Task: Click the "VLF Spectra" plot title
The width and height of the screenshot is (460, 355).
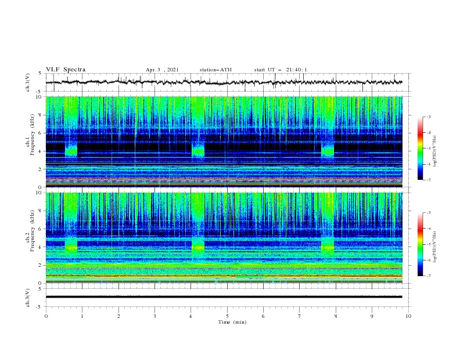Action: tap(66, 70)
